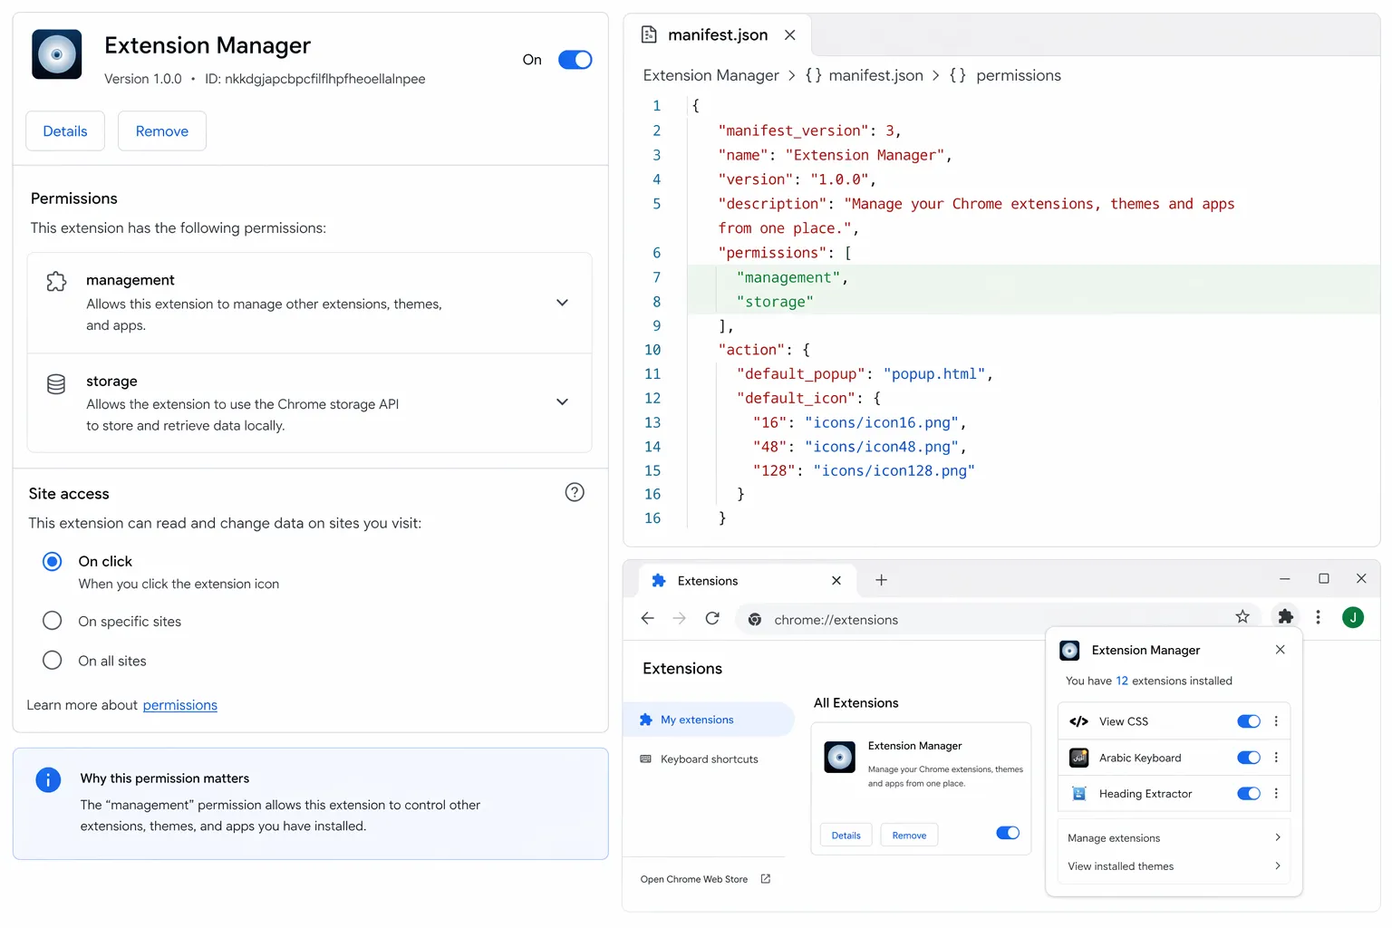Click "icons/icon128.png" value in code

point(894,470)
